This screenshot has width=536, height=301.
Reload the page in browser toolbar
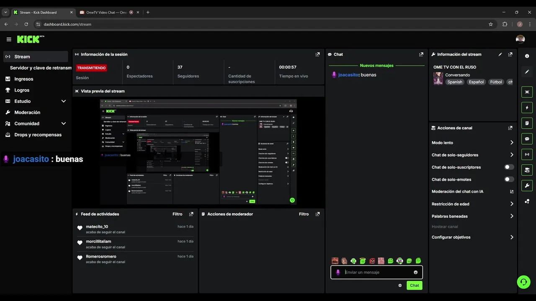coord(26,24)
